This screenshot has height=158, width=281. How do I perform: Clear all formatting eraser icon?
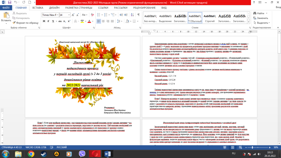coord(92,15)
